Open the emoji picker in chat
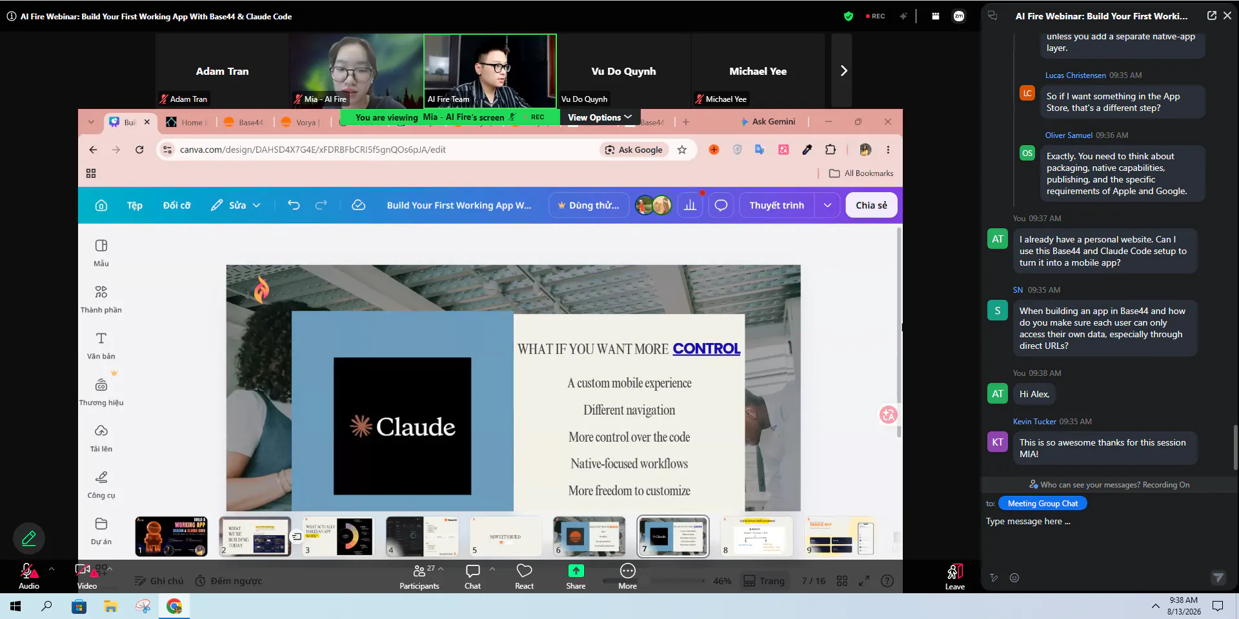 point(1014,578)
